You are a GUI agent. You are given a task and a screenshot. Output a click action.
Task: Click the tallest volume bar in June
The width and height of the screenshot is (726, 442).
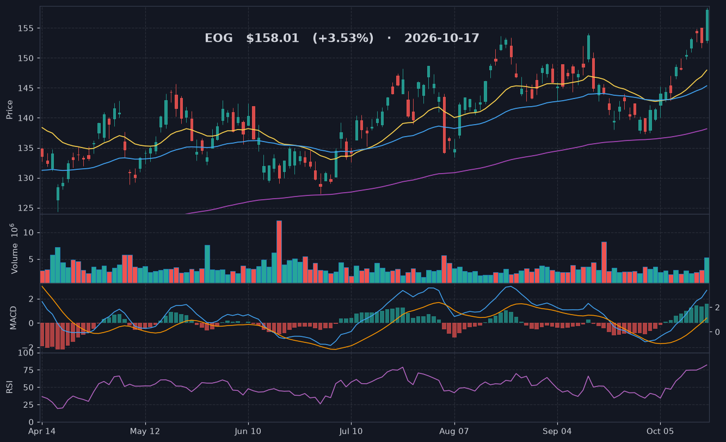pyautogui.click(x=279, y=251)
